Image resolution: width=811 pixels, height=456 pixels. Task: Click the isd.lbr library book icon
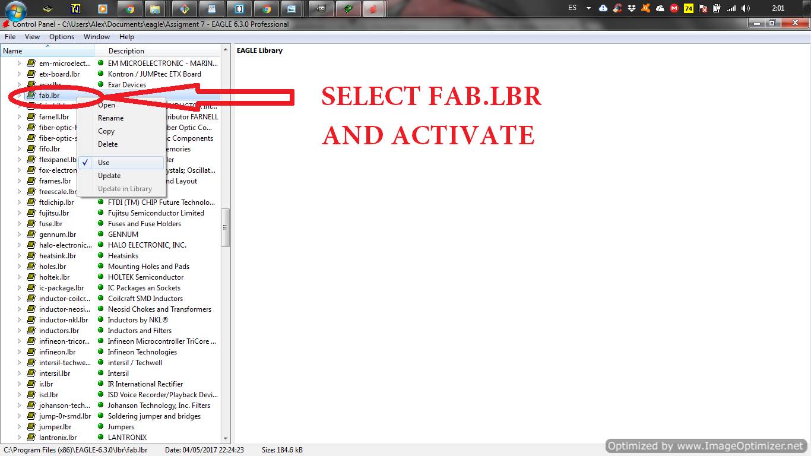coord(31,395)
